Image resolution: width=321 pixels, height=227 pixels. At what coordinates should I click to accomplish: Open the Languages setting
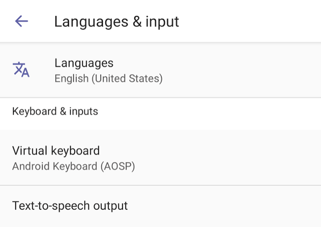pos(160,70)
